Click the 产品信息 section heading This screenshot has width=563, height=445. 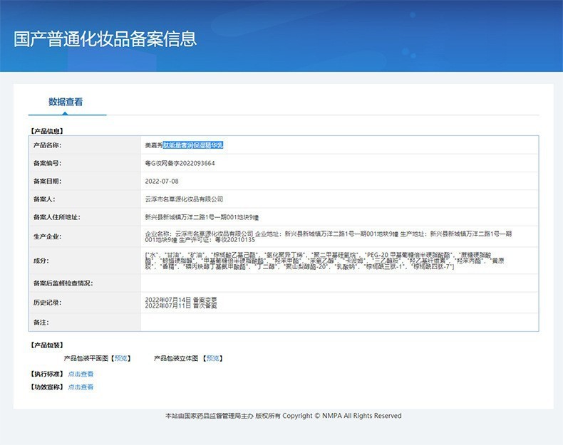[46, 131]
